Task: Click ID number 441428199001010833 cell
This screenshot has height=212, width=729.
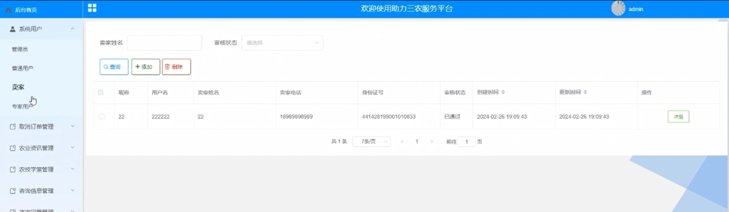Action: 388,117
